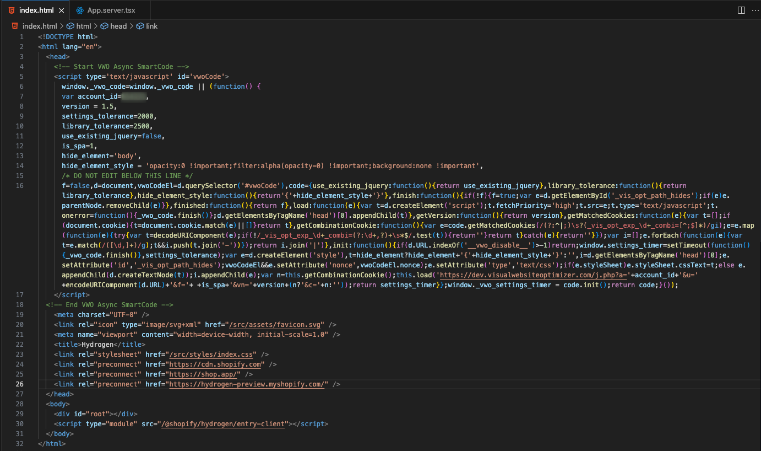Open the editor More Actions menu
The width and height of the screenshot is (761, 451).
pyautogui.click(x=755, y=10)
